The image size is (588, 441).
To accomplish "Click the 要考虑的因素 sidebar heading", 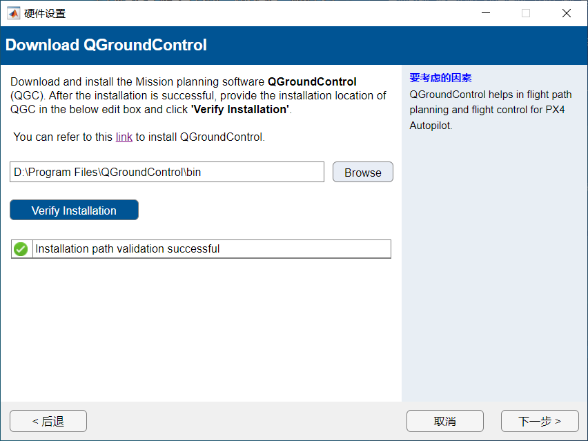I will point(440,78).
